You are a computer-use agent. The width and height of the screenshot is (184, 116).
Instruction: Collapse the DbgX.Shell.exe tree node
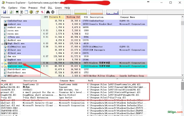[2, 44]
